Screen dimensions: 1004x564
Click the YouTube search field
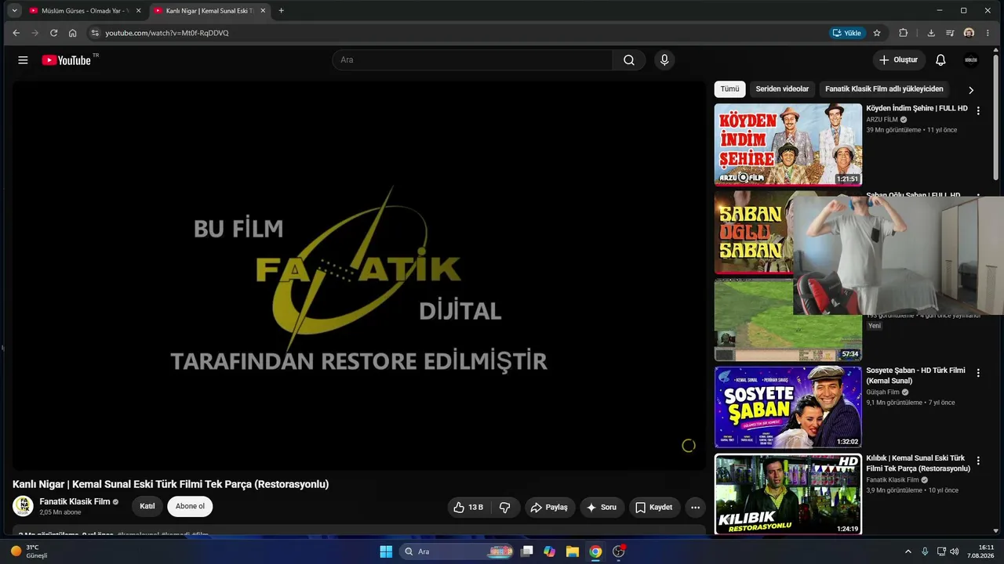(x=472, y=60)
